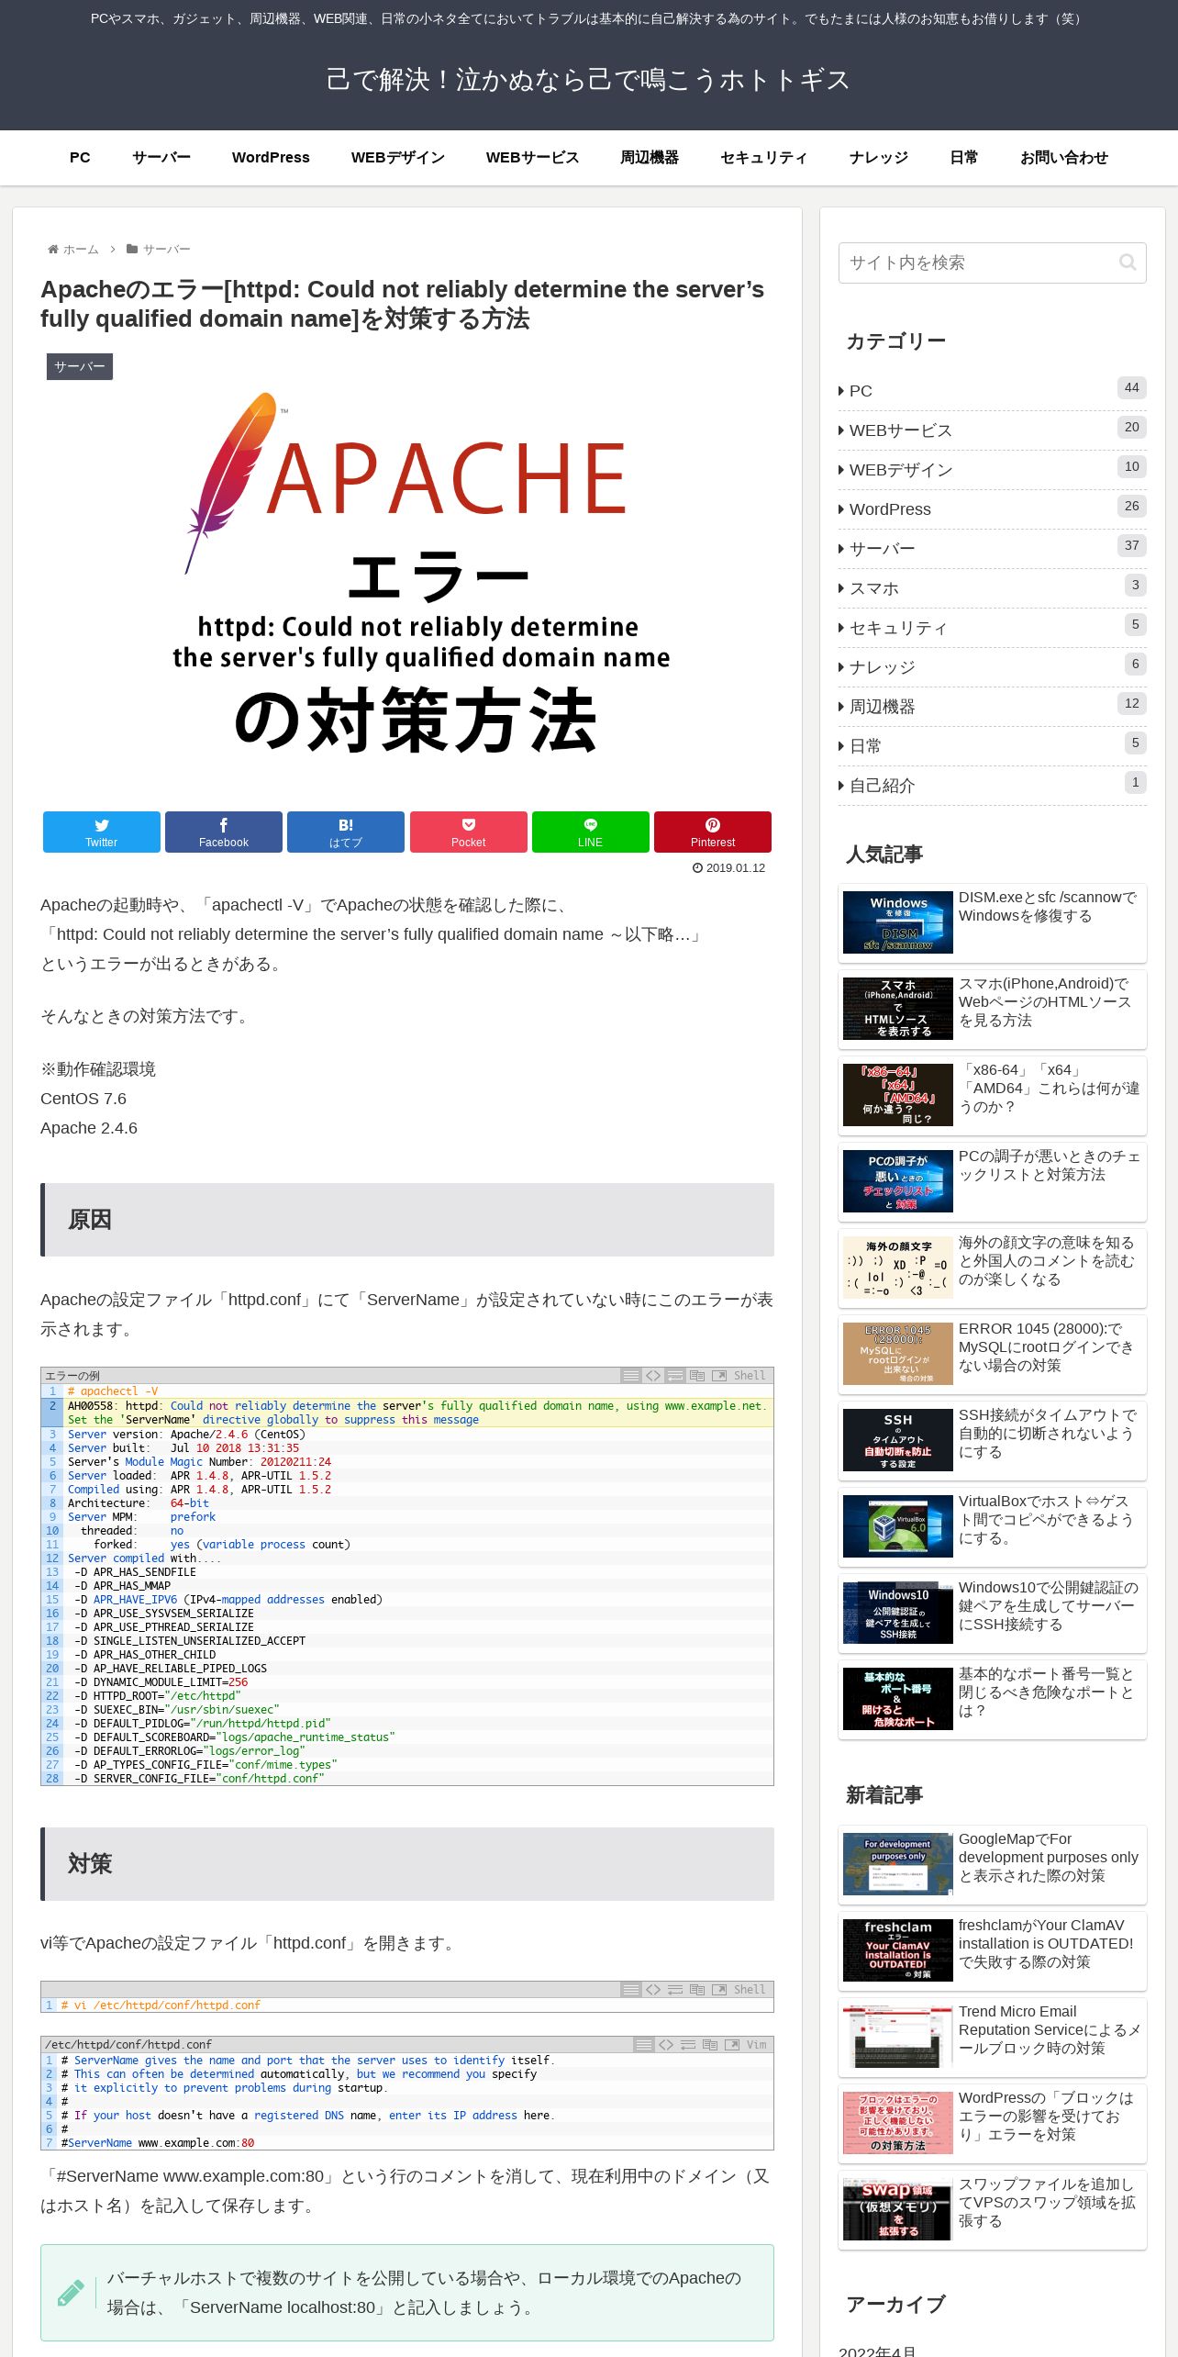Save the article to Pocket
Screen dimensions: 1178x2357
click(468, 832)
